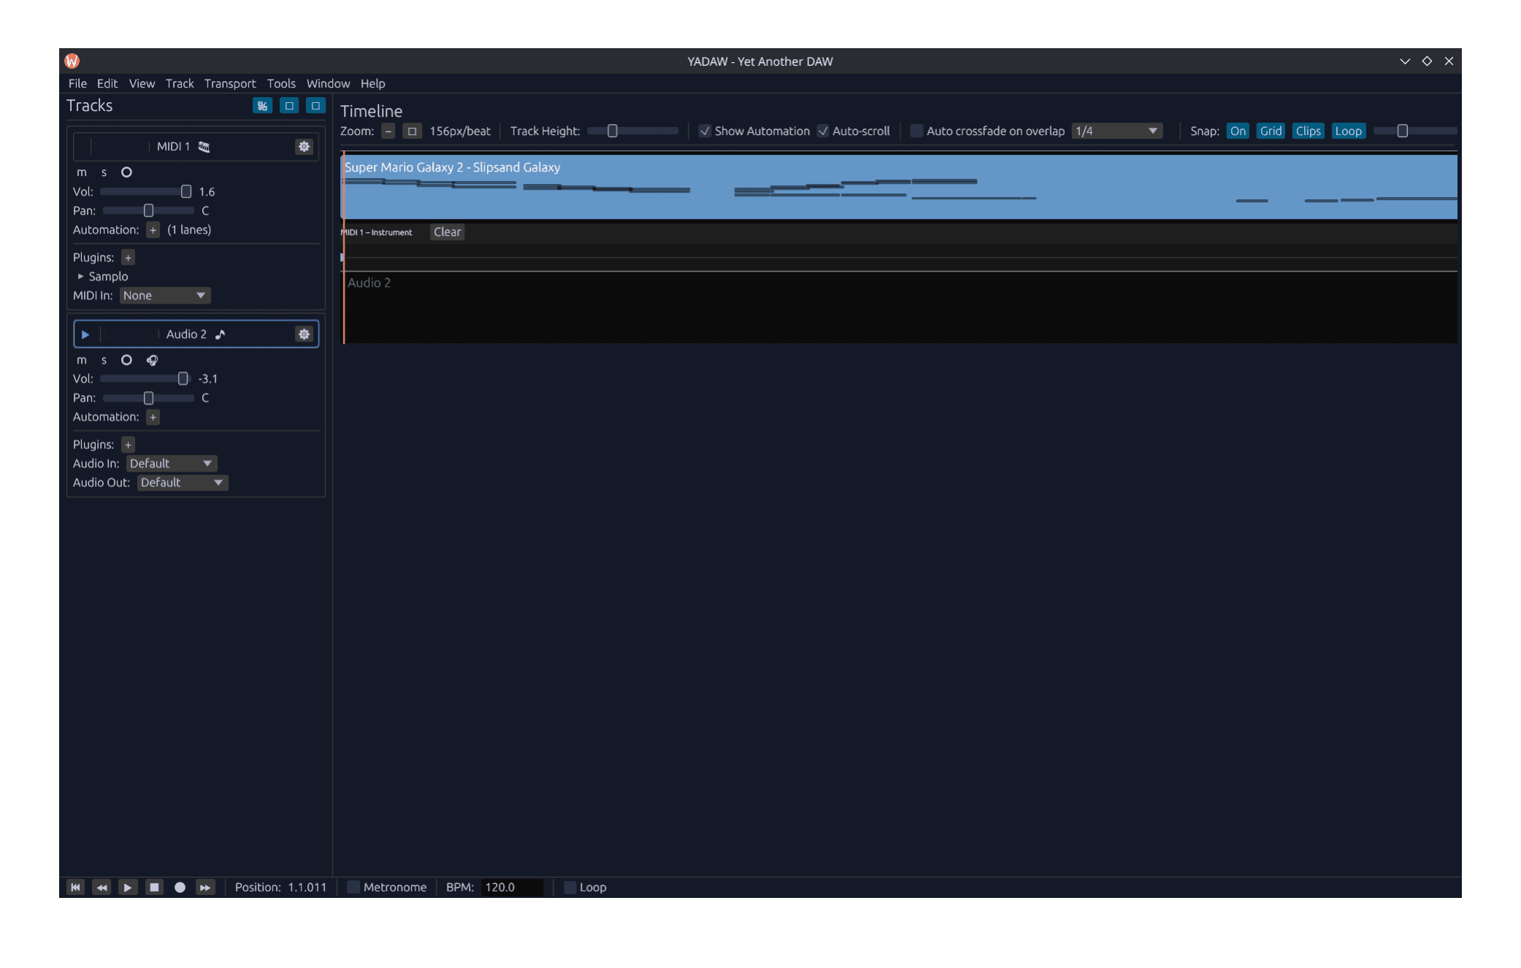
Task: Click the slider handle right of Snap buttons
Action: pos(1403,131)
